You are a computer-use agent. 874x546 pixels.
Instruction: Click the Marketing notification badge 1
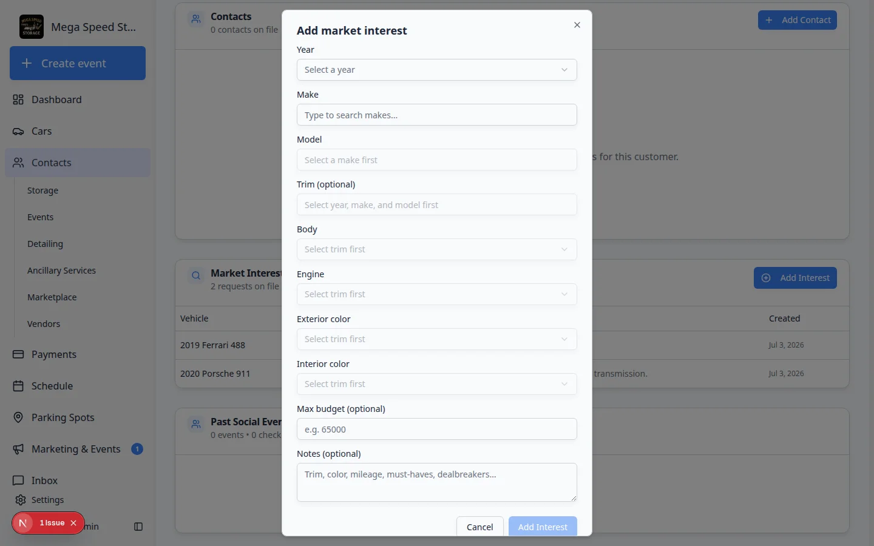coord(137,449)
